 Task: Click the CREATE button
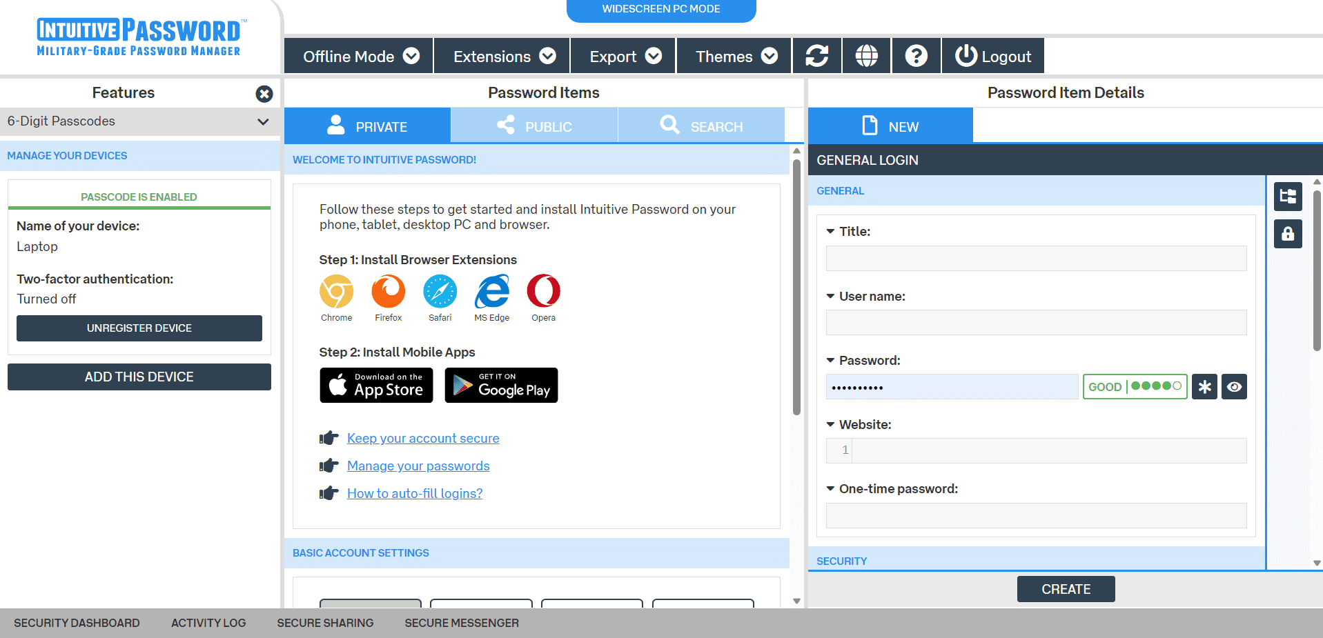tap(1066, 589)
